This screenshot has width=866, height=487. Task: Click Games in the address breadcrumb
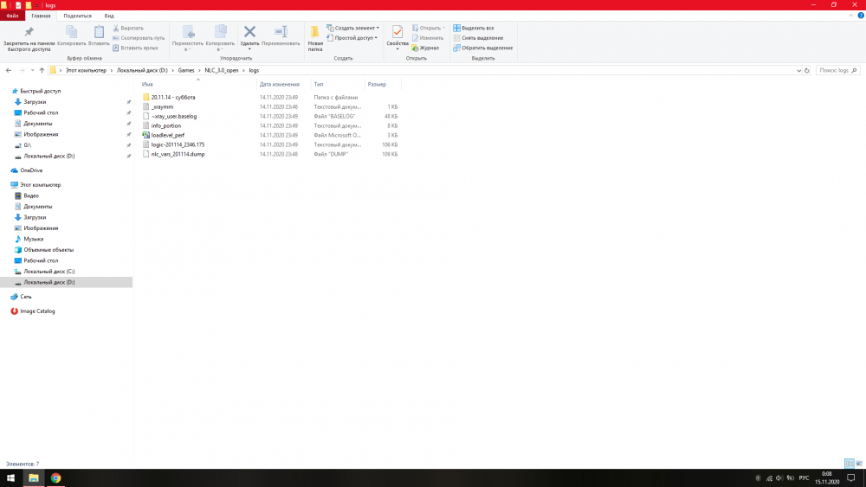click(x=186, y=71)
